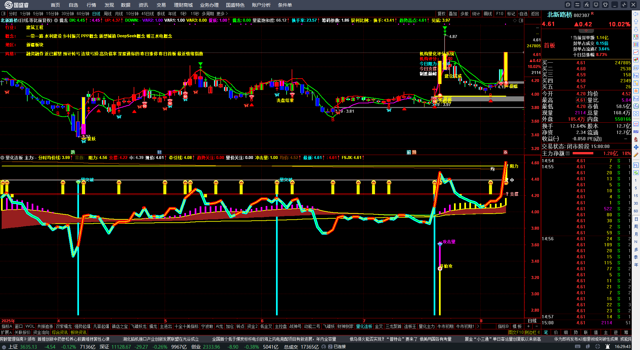Zoom out chart with the - button

[536, 326]
